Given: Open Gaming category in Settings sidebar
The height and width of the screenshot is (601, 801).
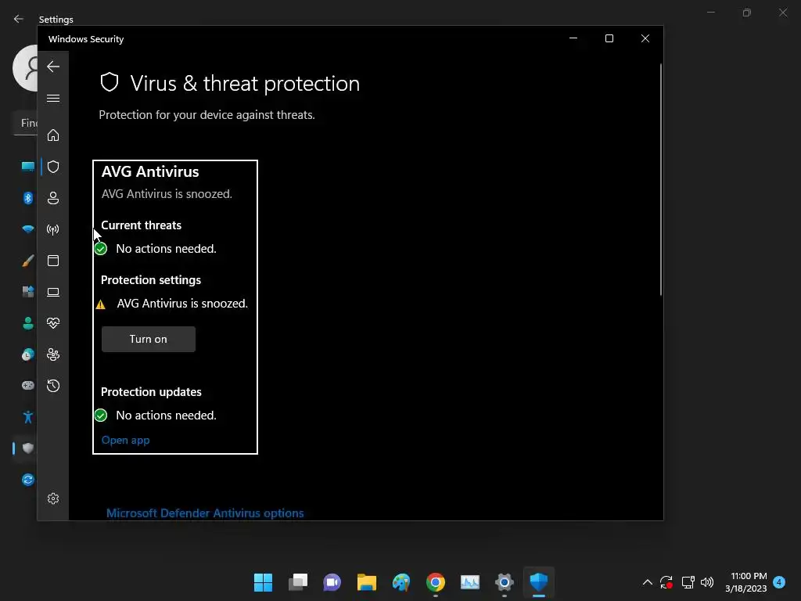Looking at the screenshot, I should 27,385.
